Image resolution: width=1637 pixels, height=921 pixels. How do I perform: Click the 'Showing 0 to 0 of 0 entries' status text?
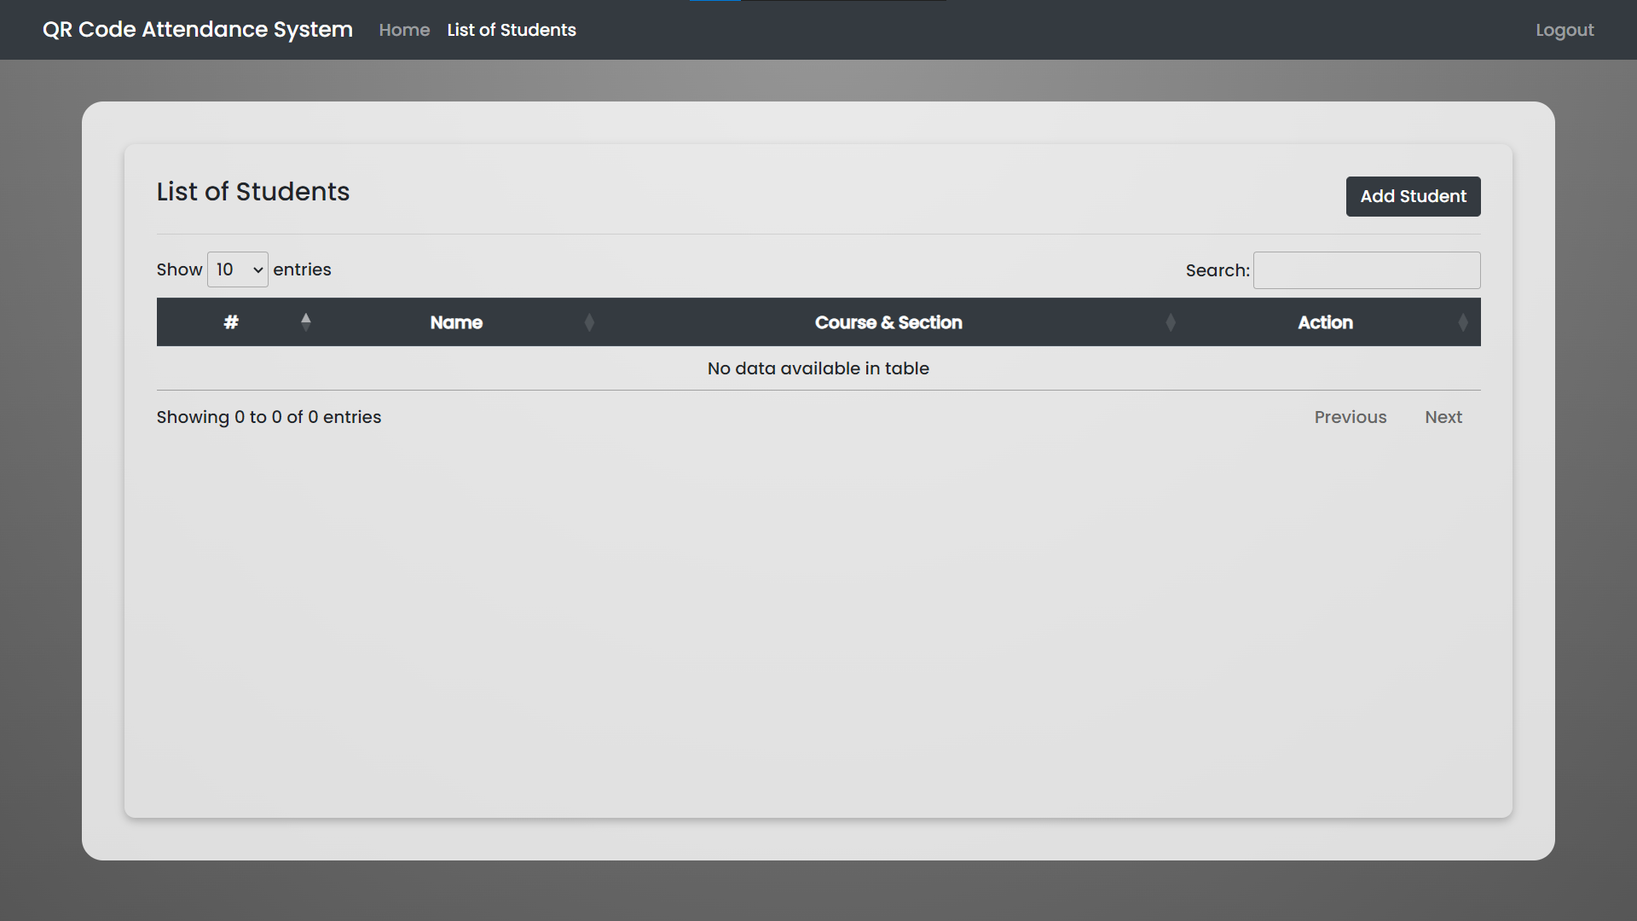269,417
